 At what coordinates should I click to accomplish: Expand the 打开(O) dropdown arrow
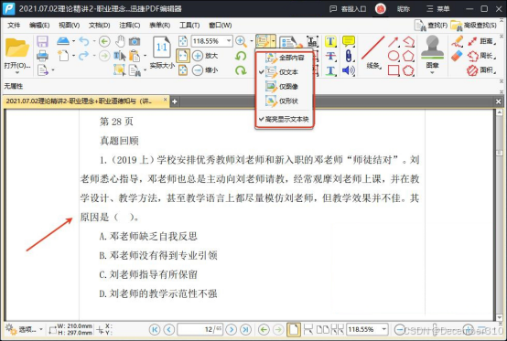point(17,72)
